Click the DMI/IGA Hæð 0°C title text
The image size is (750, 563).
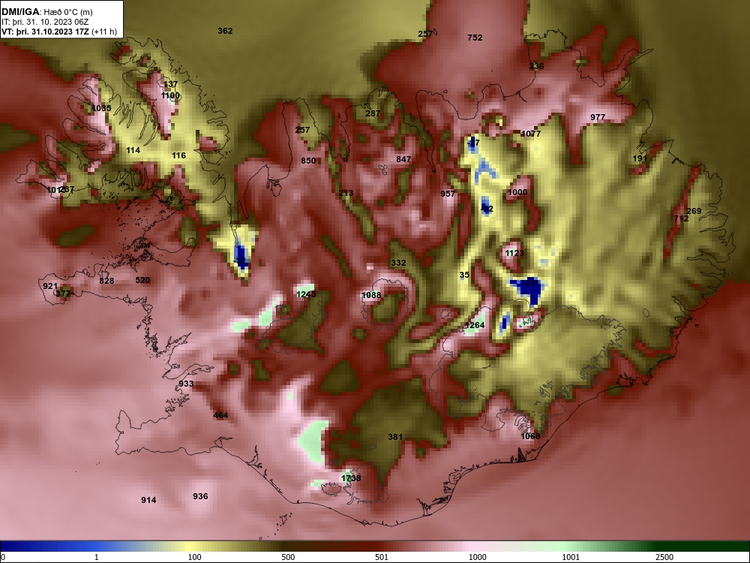tap(46, 12)
